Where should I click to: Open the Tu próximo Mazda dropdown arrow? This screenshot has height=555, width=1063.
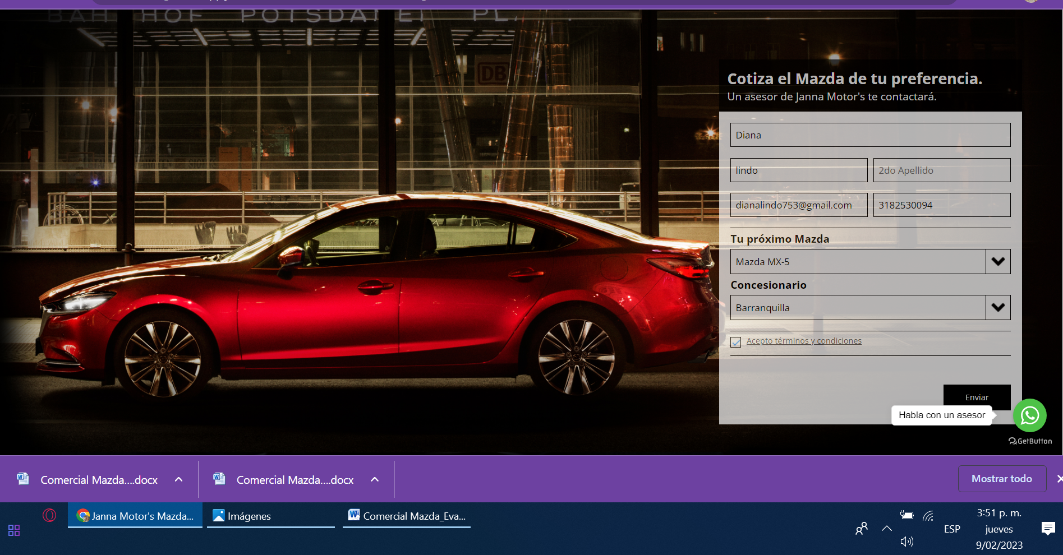point(998,261)
